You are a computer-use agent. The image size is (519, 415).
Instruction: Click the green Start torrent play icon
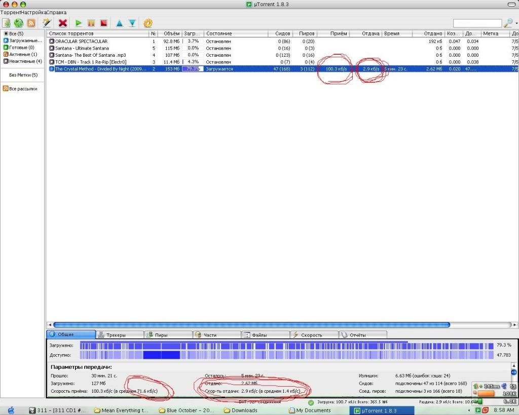coord(79,23)
